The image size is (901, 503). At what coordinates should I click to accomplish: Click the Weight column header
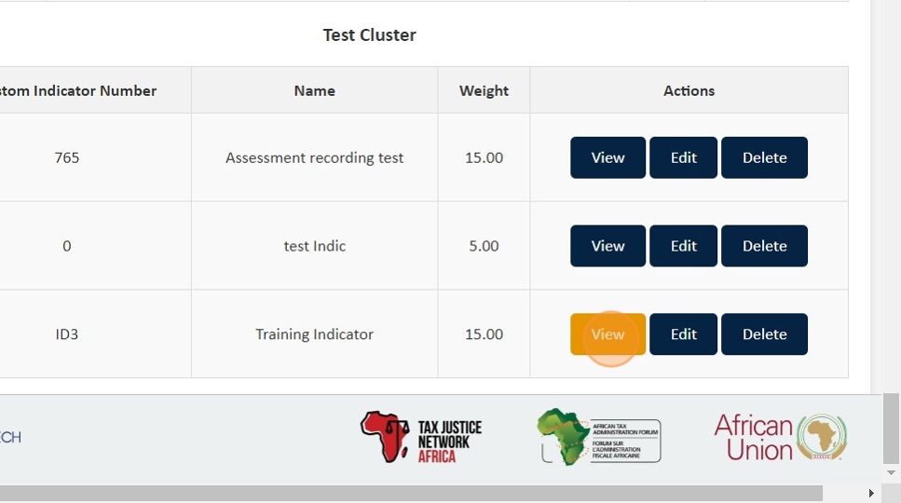coord(484,90)
